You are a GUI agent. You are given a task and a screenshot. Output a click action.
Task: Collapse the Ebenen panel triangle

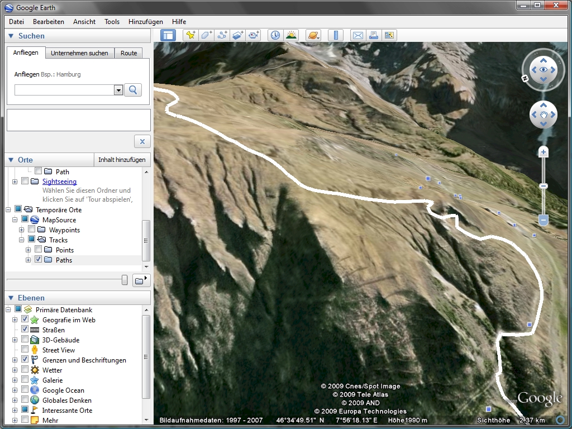pos(11,298)
